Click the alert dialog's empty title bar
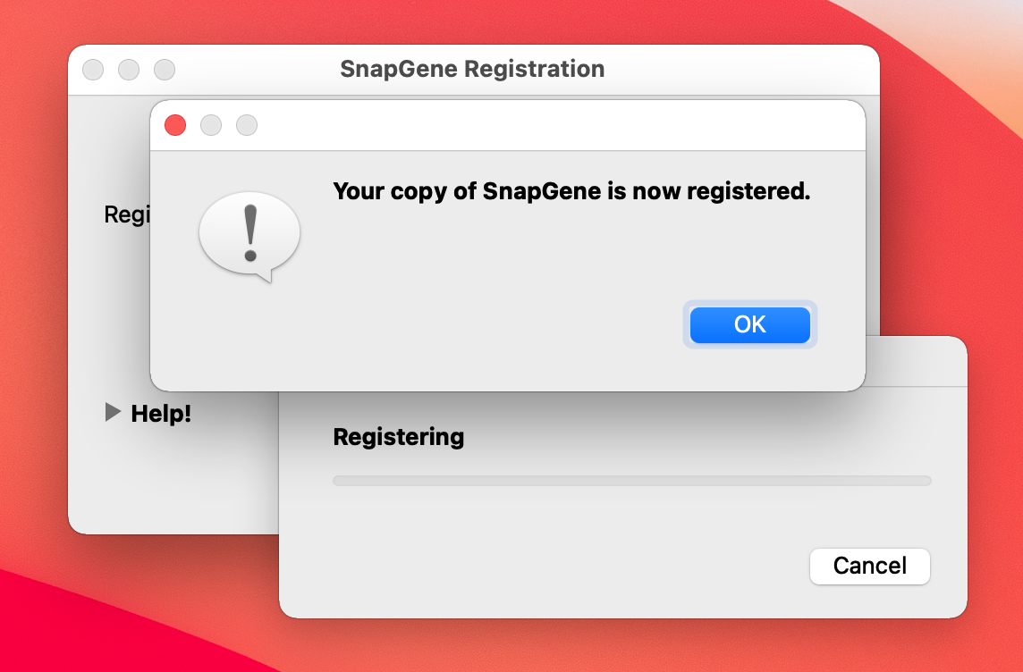 pyautogui.click(x=554, y=126)
